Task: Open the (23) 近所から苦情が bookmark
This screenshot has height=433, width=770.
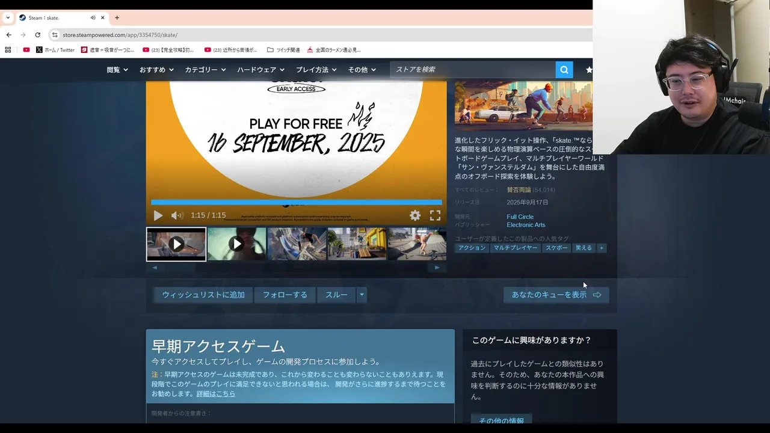Action: click(x=231, y=50)
